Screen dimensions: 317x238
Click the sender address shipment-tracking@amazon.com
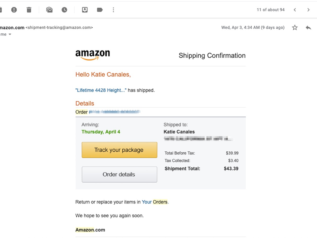click(x=59, y=28)
